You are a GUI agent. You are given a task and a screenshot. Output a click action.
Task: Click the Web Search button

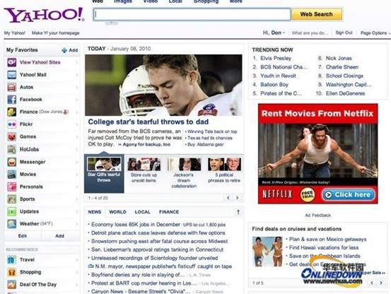(317, 14)
